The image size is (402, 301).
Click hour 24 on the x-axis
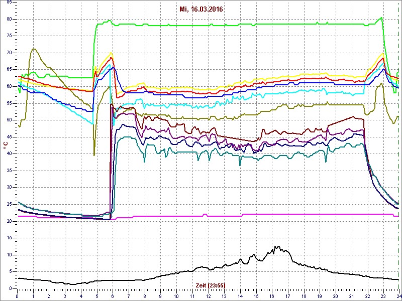pyautogui.click(x=398, y=295)
